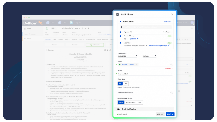217x122 pixels.
Task: Click the settings icon in Resume card header
Action: (x=110, y=50)
